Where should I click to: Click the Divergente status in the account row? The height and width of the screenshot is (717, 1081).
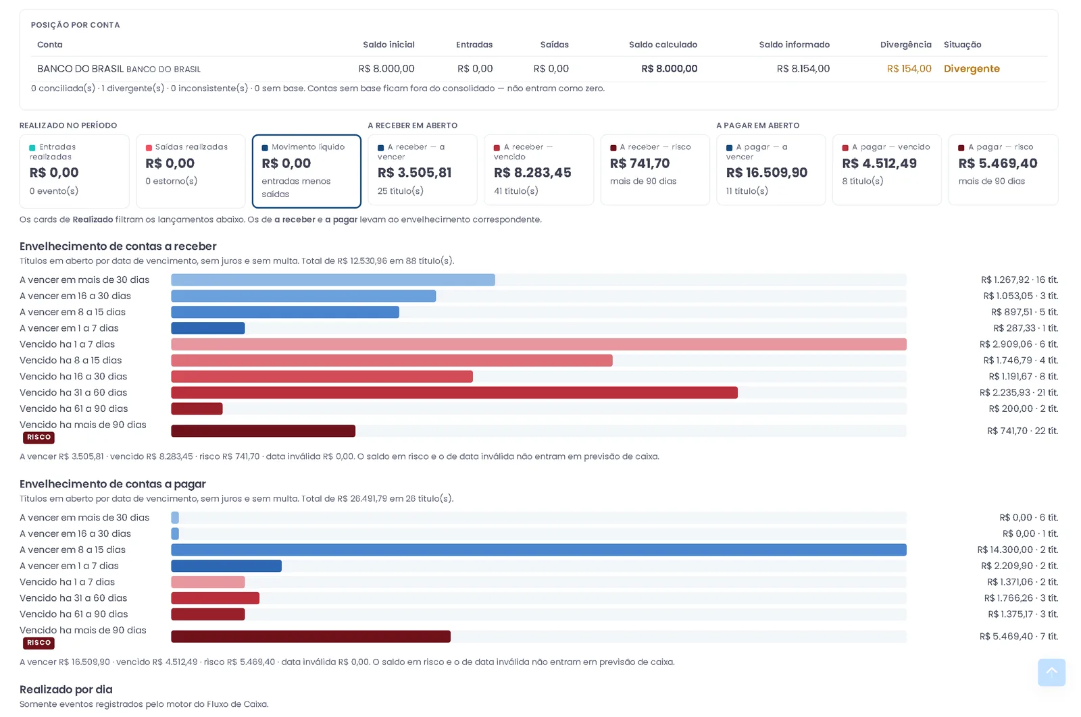coord(972,69)
